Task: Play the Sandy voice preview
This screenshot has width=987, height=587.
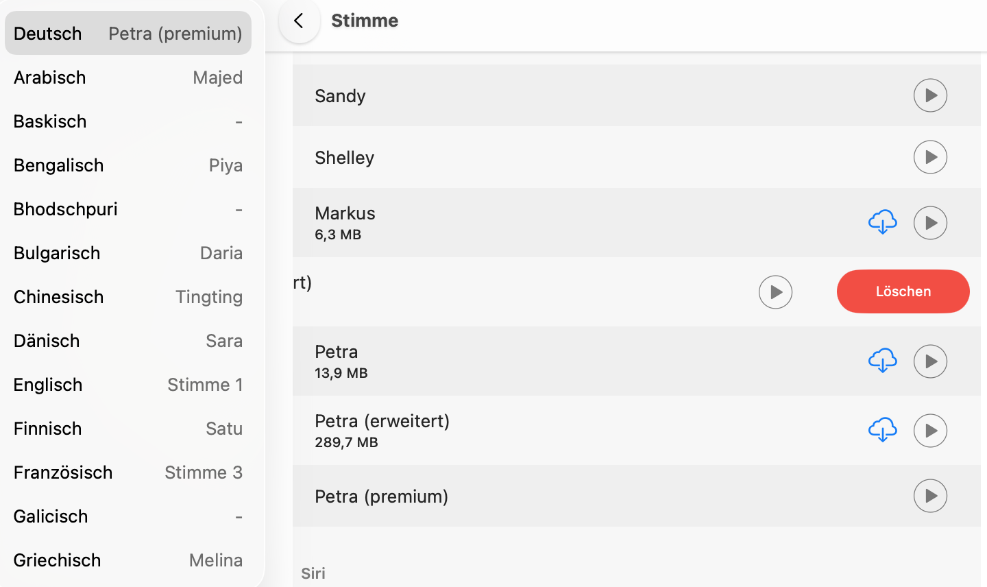Action: click(x=930, y=95)
